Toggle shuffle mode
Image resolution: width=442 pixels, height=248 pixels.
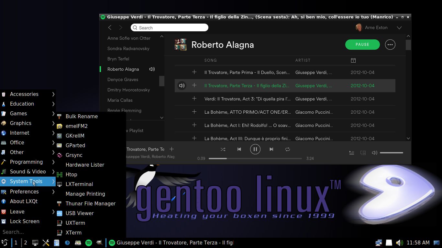click(x=223, y=149)
